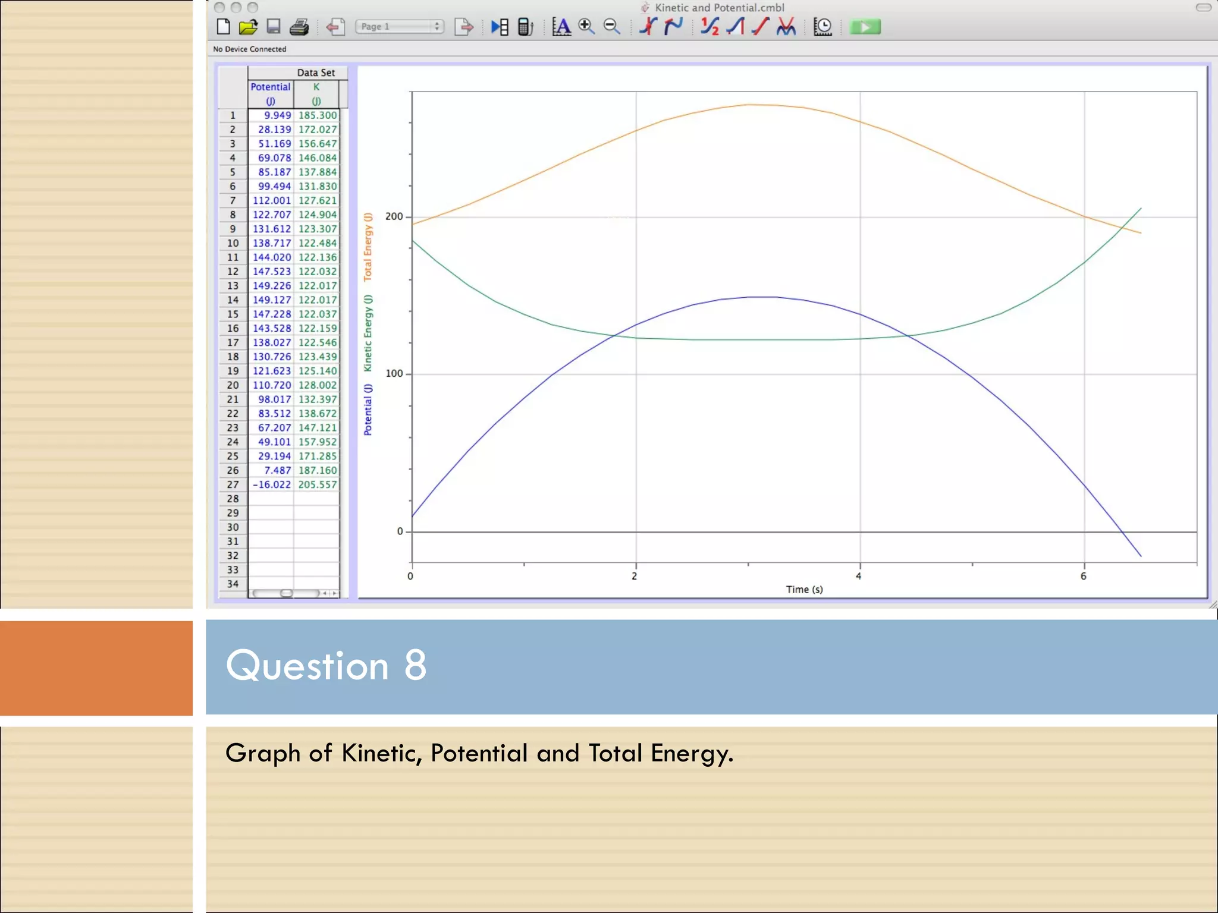Screen dimensions: 1218x913
Task: Click the calculator/LabQuest import icon
Action: (526, 27)
